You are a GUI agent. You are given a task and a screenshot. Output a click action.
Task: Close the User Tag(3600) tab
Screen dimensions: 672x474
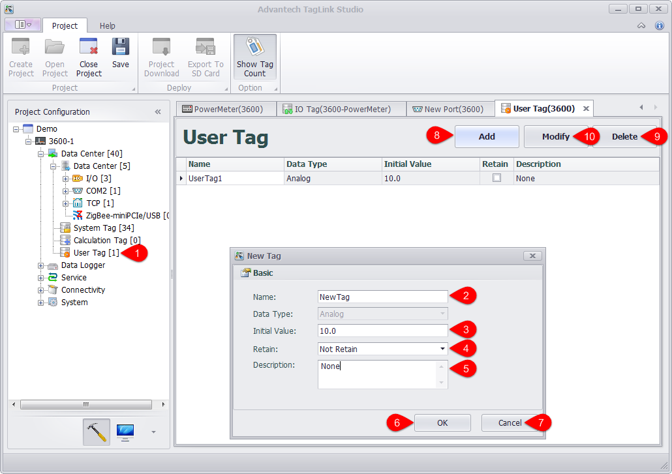586,109
